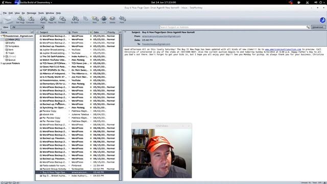Open the View filter dropdown
The width and height of the screenshot is (327, 184).
[27, 27]
